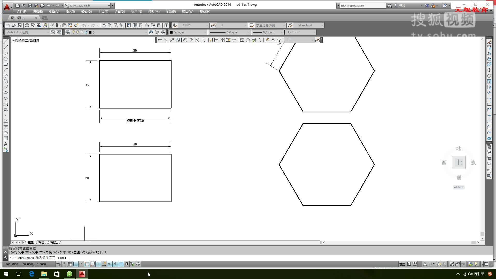This screenshot has height=279, width=496.
Task: Open the AutoCAD 经典 workspace dropdown
Action: click(109, 5)
